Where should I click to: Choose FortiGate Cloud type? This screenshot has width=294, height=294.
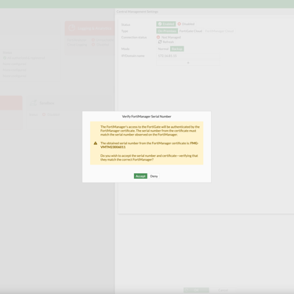coord(191,31)
